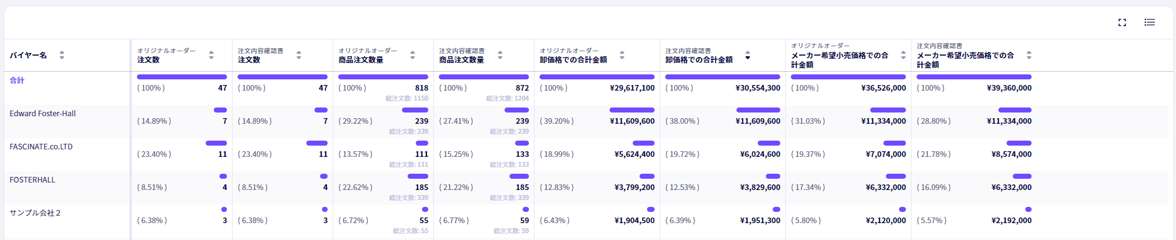Sort オリジナルオーダー 注文数 column
This screenshot has height=240, width=1176.
point(211,55)
